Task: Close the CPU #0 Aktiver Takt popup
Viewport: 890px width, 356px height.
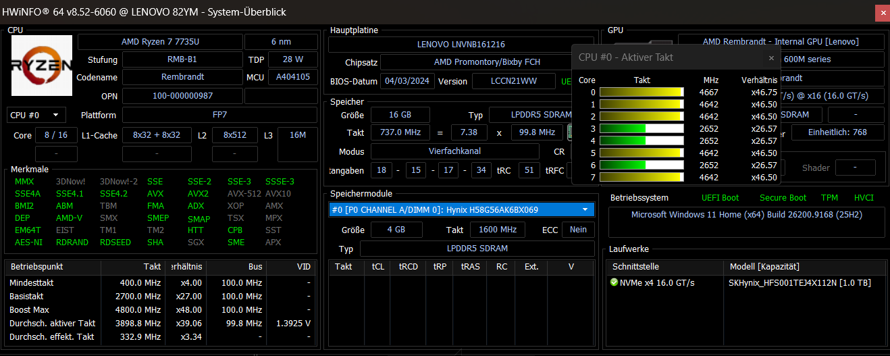Action: (771, 58)
